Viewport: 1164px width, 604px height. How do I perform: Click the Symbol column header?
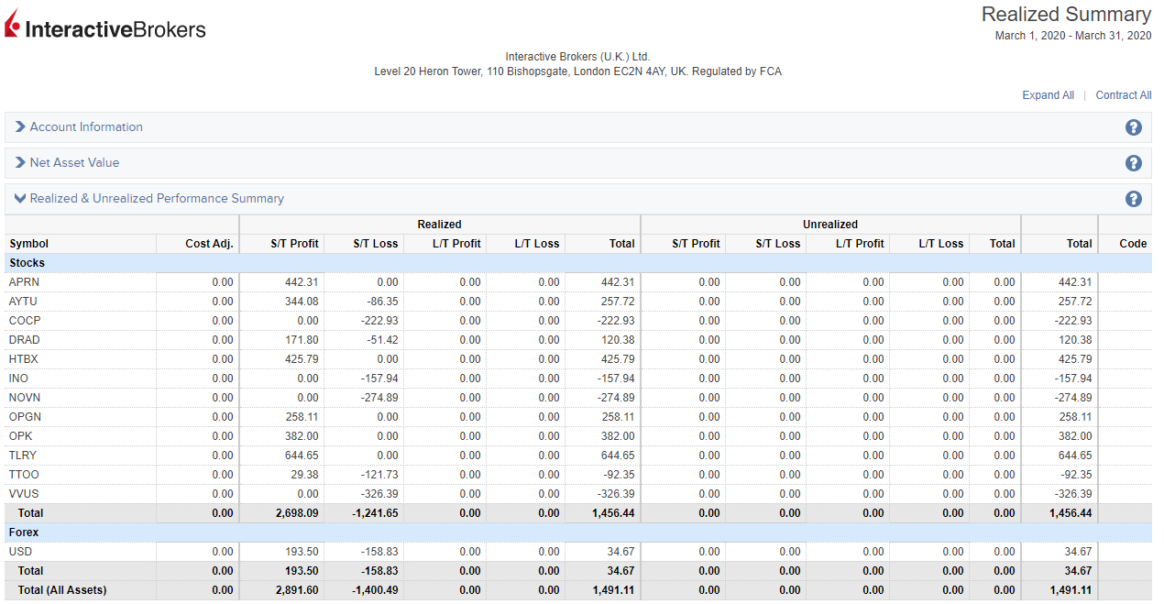[28, 244]
